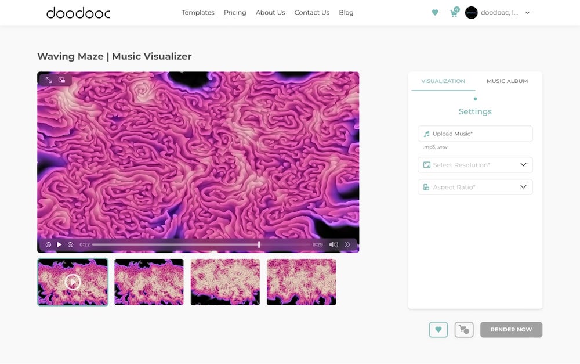Enable picture-in-picture on the video
Viewport: 580px width, 364px height.
tap(62, 80)
